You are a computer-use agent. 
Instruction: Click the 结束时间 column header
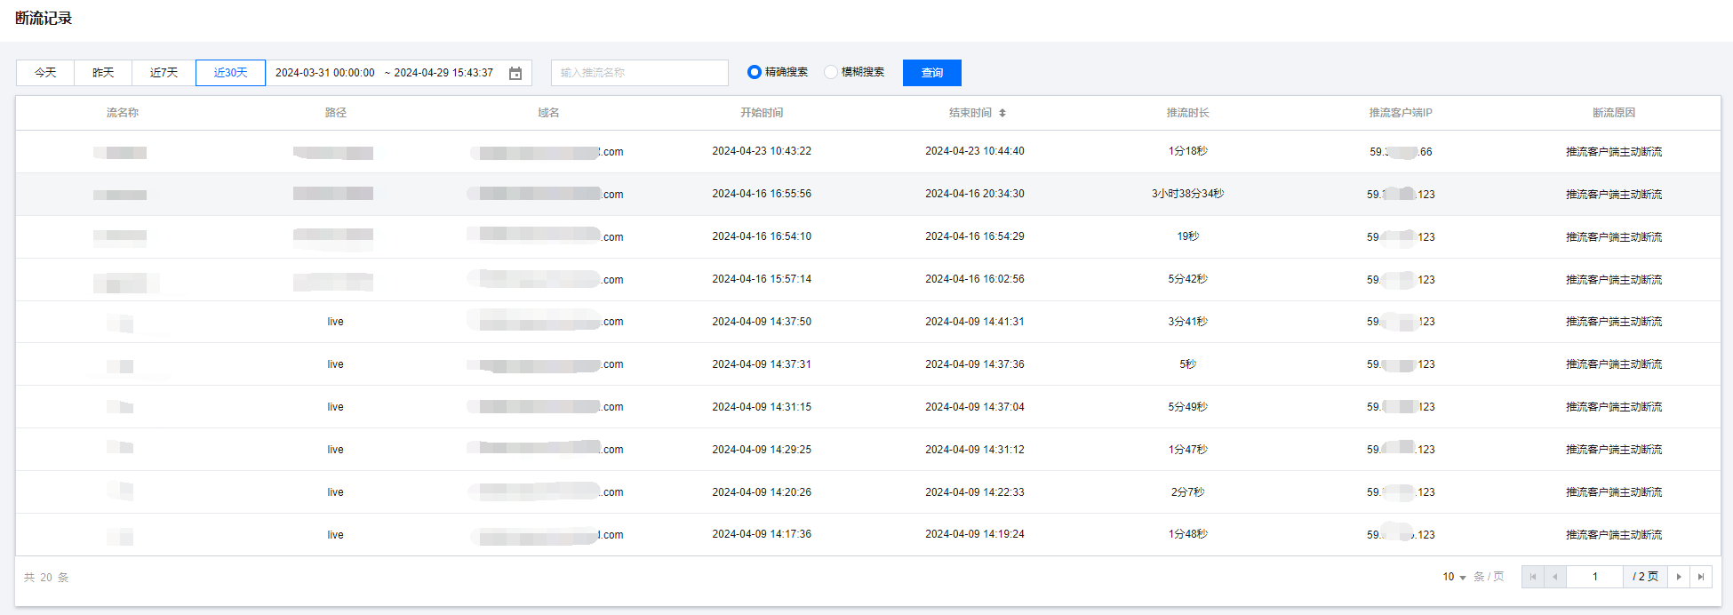pyautogui.click(x=970, y=113)
